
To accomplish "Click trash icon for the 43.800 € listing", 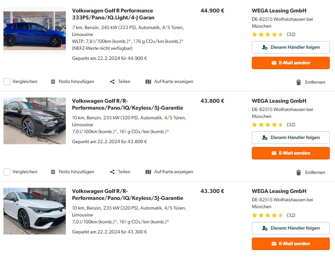I will (x=299, y=173).
